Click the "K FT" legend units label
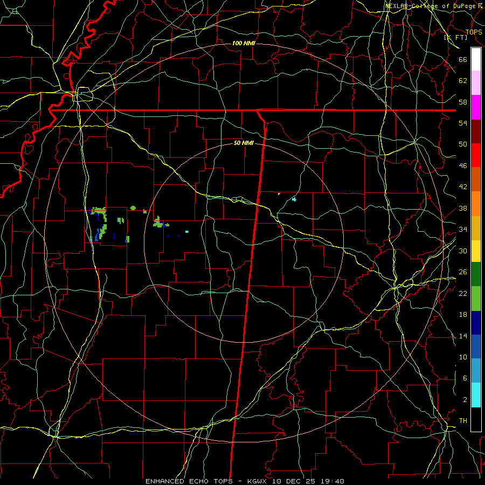 456,38
